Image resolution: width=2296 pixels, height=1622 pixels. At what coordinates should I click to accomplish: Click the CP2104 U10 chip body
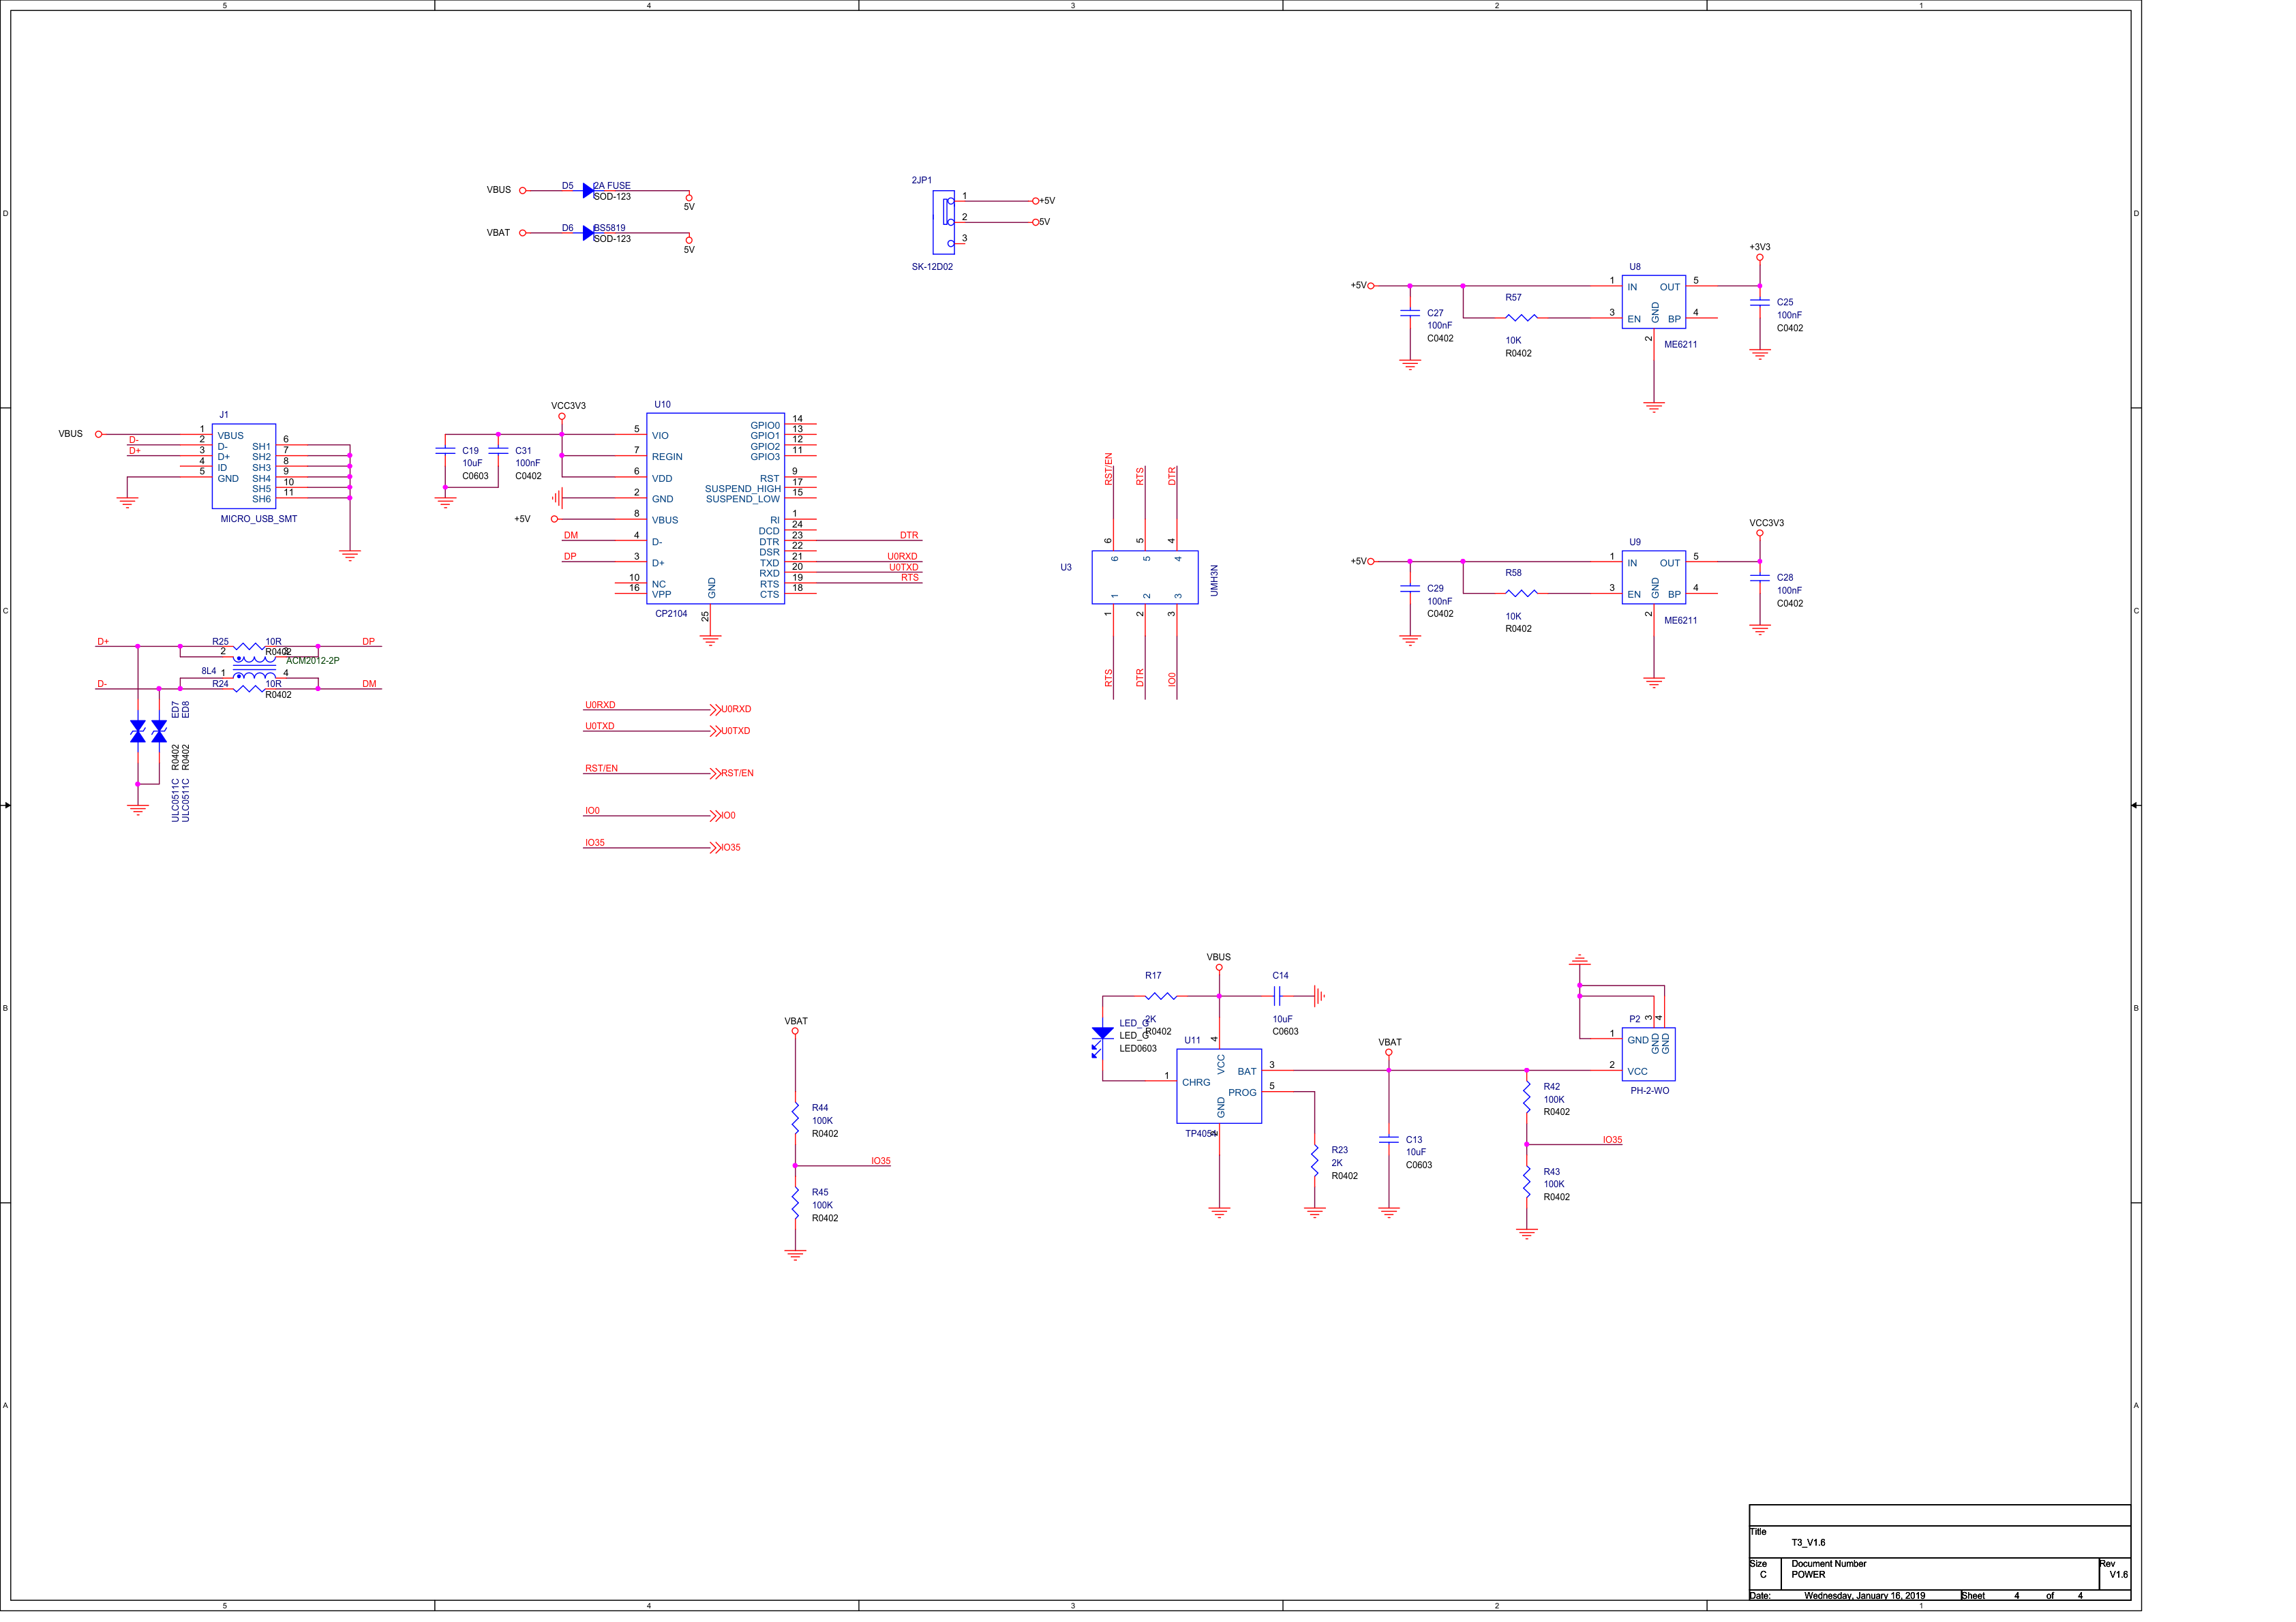pos(715,508)
